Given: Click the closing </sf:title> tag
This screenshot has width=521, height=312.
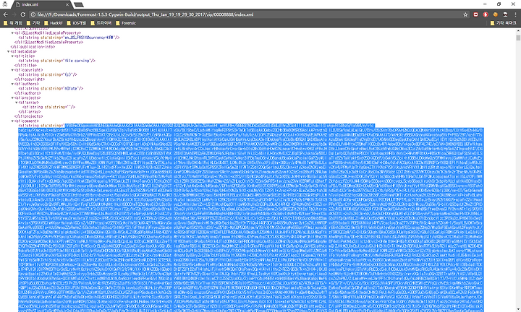Looking at the screenshot, I should pyautogui.click(x=25, y=66).
